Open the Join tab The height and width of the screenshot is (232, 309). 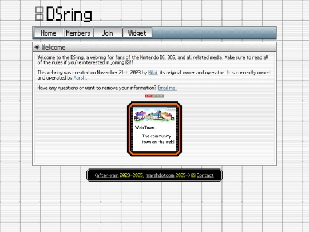[108, 33]
